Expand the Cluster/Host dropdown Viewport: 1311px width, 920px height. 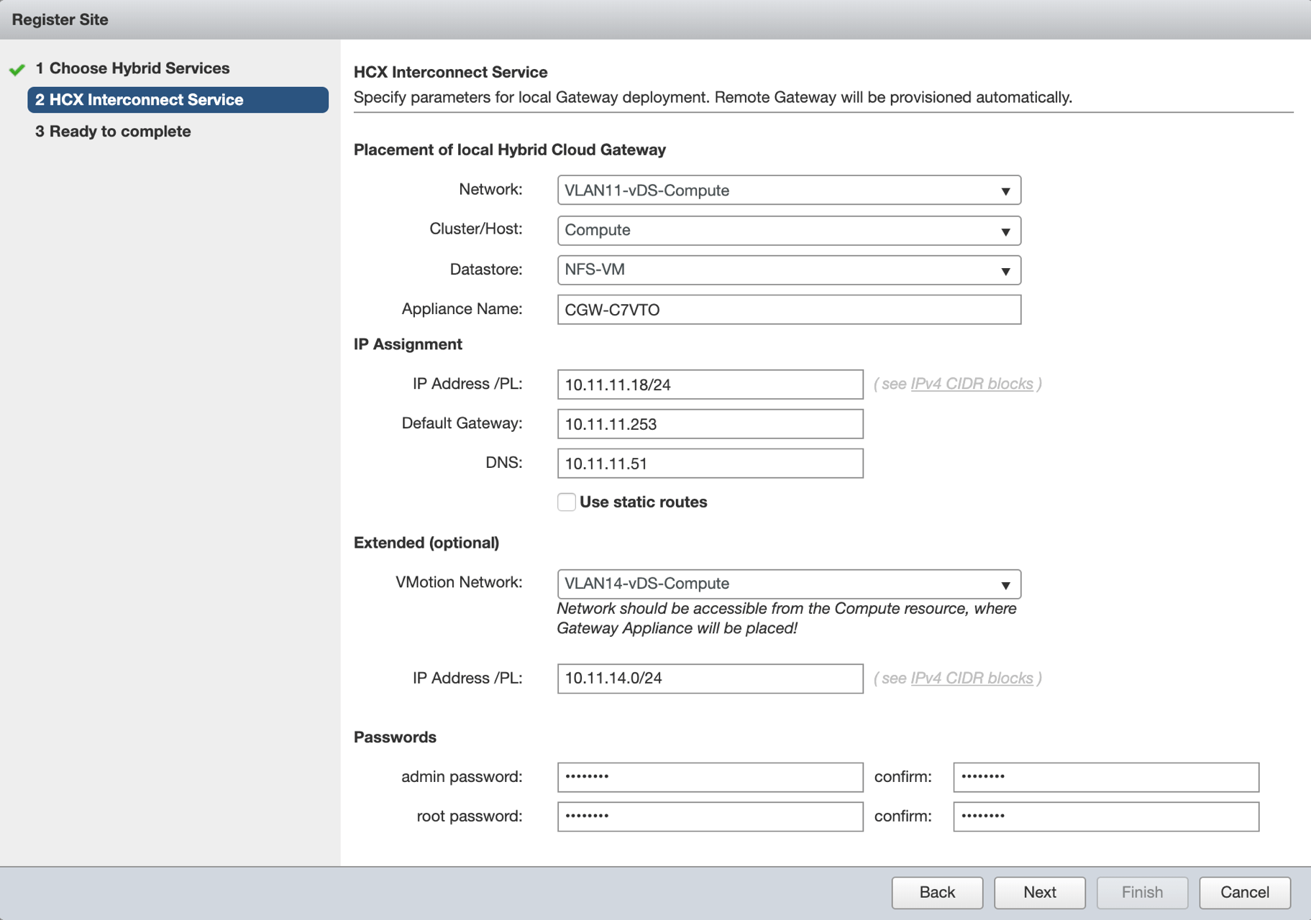[x=788, y=231]
